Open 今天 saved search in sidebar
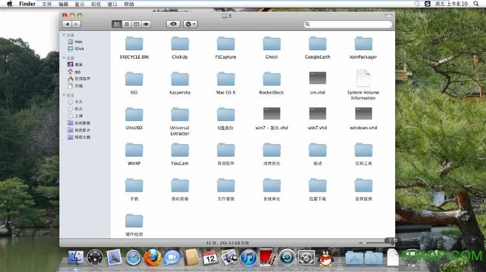The width and height of the screenshot is (486, 272). pyautogui.click(x=75, y=101)
